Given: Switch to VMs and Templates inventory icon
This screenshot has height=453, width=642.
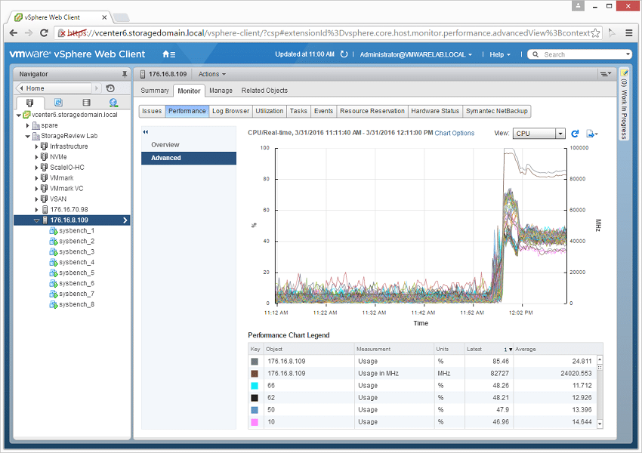Looking at the screenshot, I should [x=58, y=103].
